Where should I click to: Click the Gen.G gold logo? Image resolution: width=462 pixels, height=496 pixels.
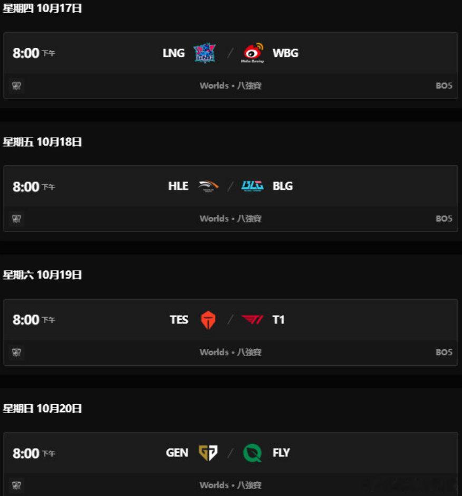point(208,453)
